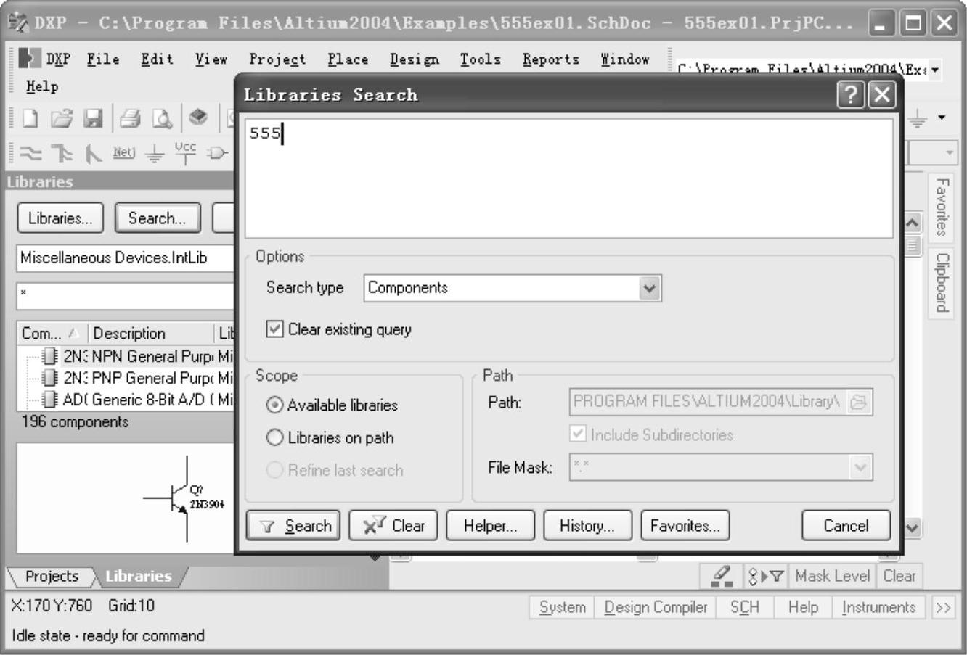Viewport: 967px width, 655px height.
Task: Open the Reports menu
Action: click(551, 59)
